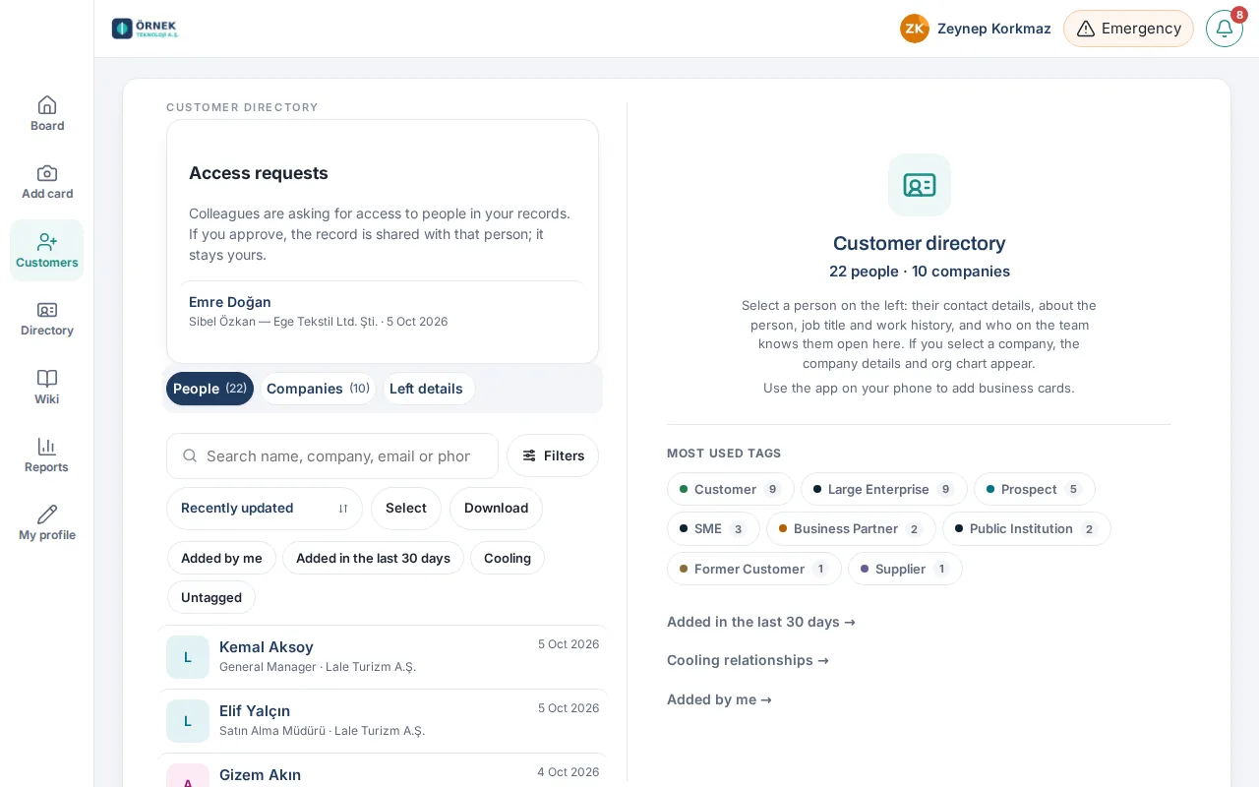Image resolution: width=1259 pixels, height=787 pixels.
Task: Switch to the People tab
Action: [210, 389]
